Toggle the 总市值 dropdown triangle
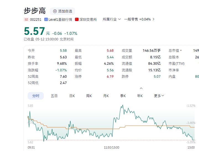Screen dimensions: 199x151 point(181,50)
